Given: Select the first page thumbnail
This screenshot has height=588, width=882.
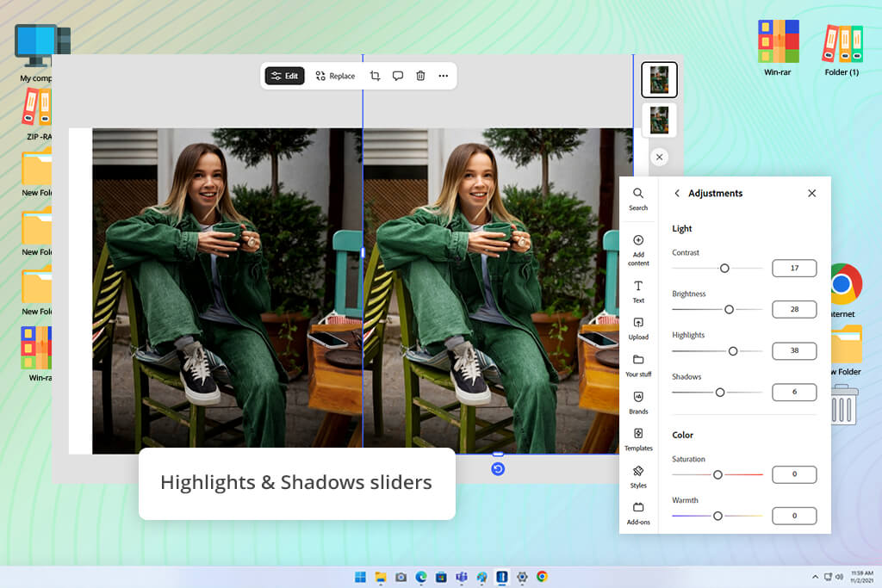Looking at the screenshot, I should [x=659, y=80].
